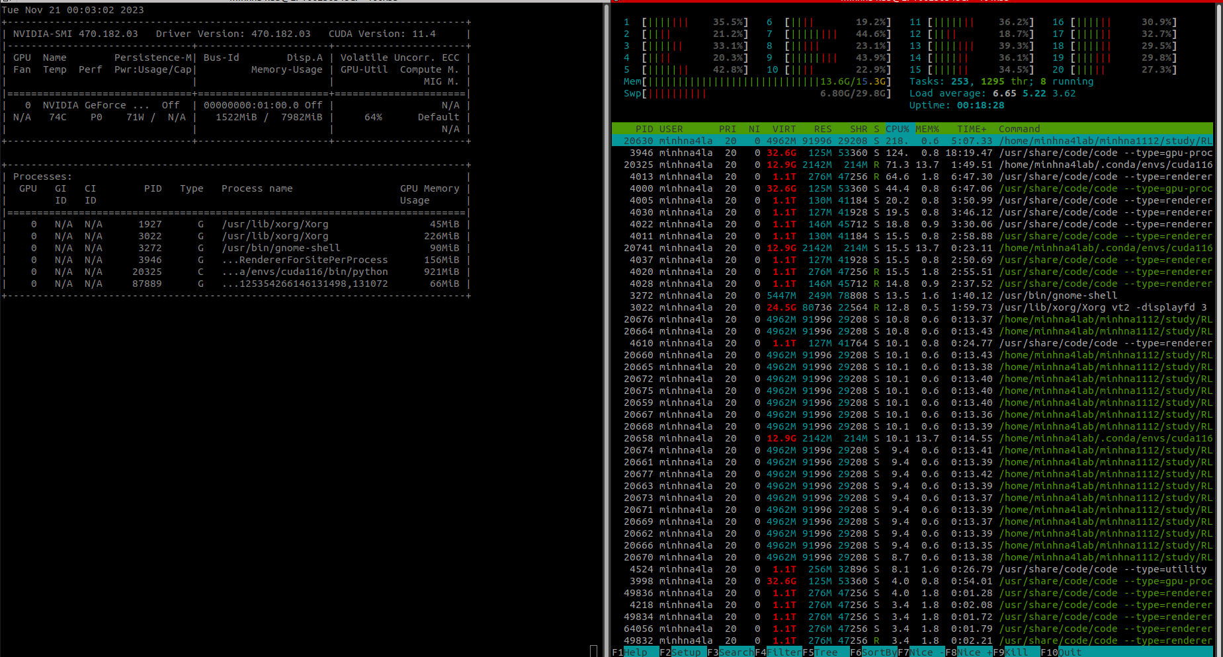
Task: Select htop row with PID 20325
Action: pos(913,165)
